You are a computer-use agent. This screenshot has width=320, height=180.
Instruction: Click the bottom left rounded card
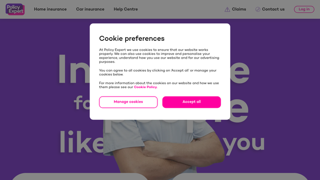pyautogui.click(x=80, y=177)
